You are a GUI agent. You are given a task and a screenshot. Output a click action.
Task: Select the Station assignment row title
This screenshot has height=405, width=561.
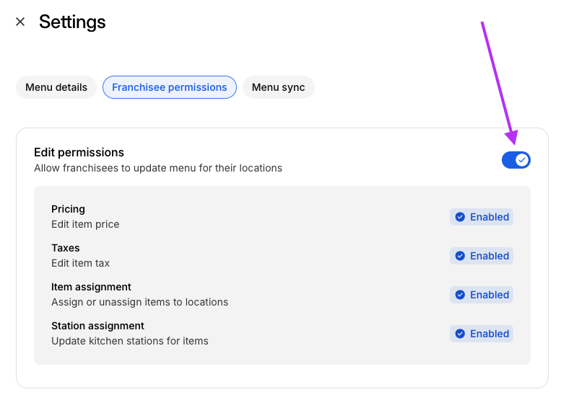tap(97, 326)
